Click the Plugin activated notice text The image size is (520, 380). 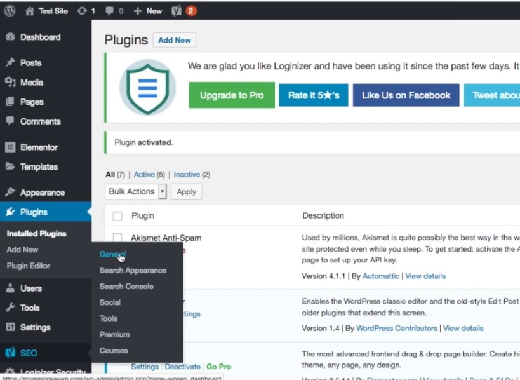coord(143,142)
